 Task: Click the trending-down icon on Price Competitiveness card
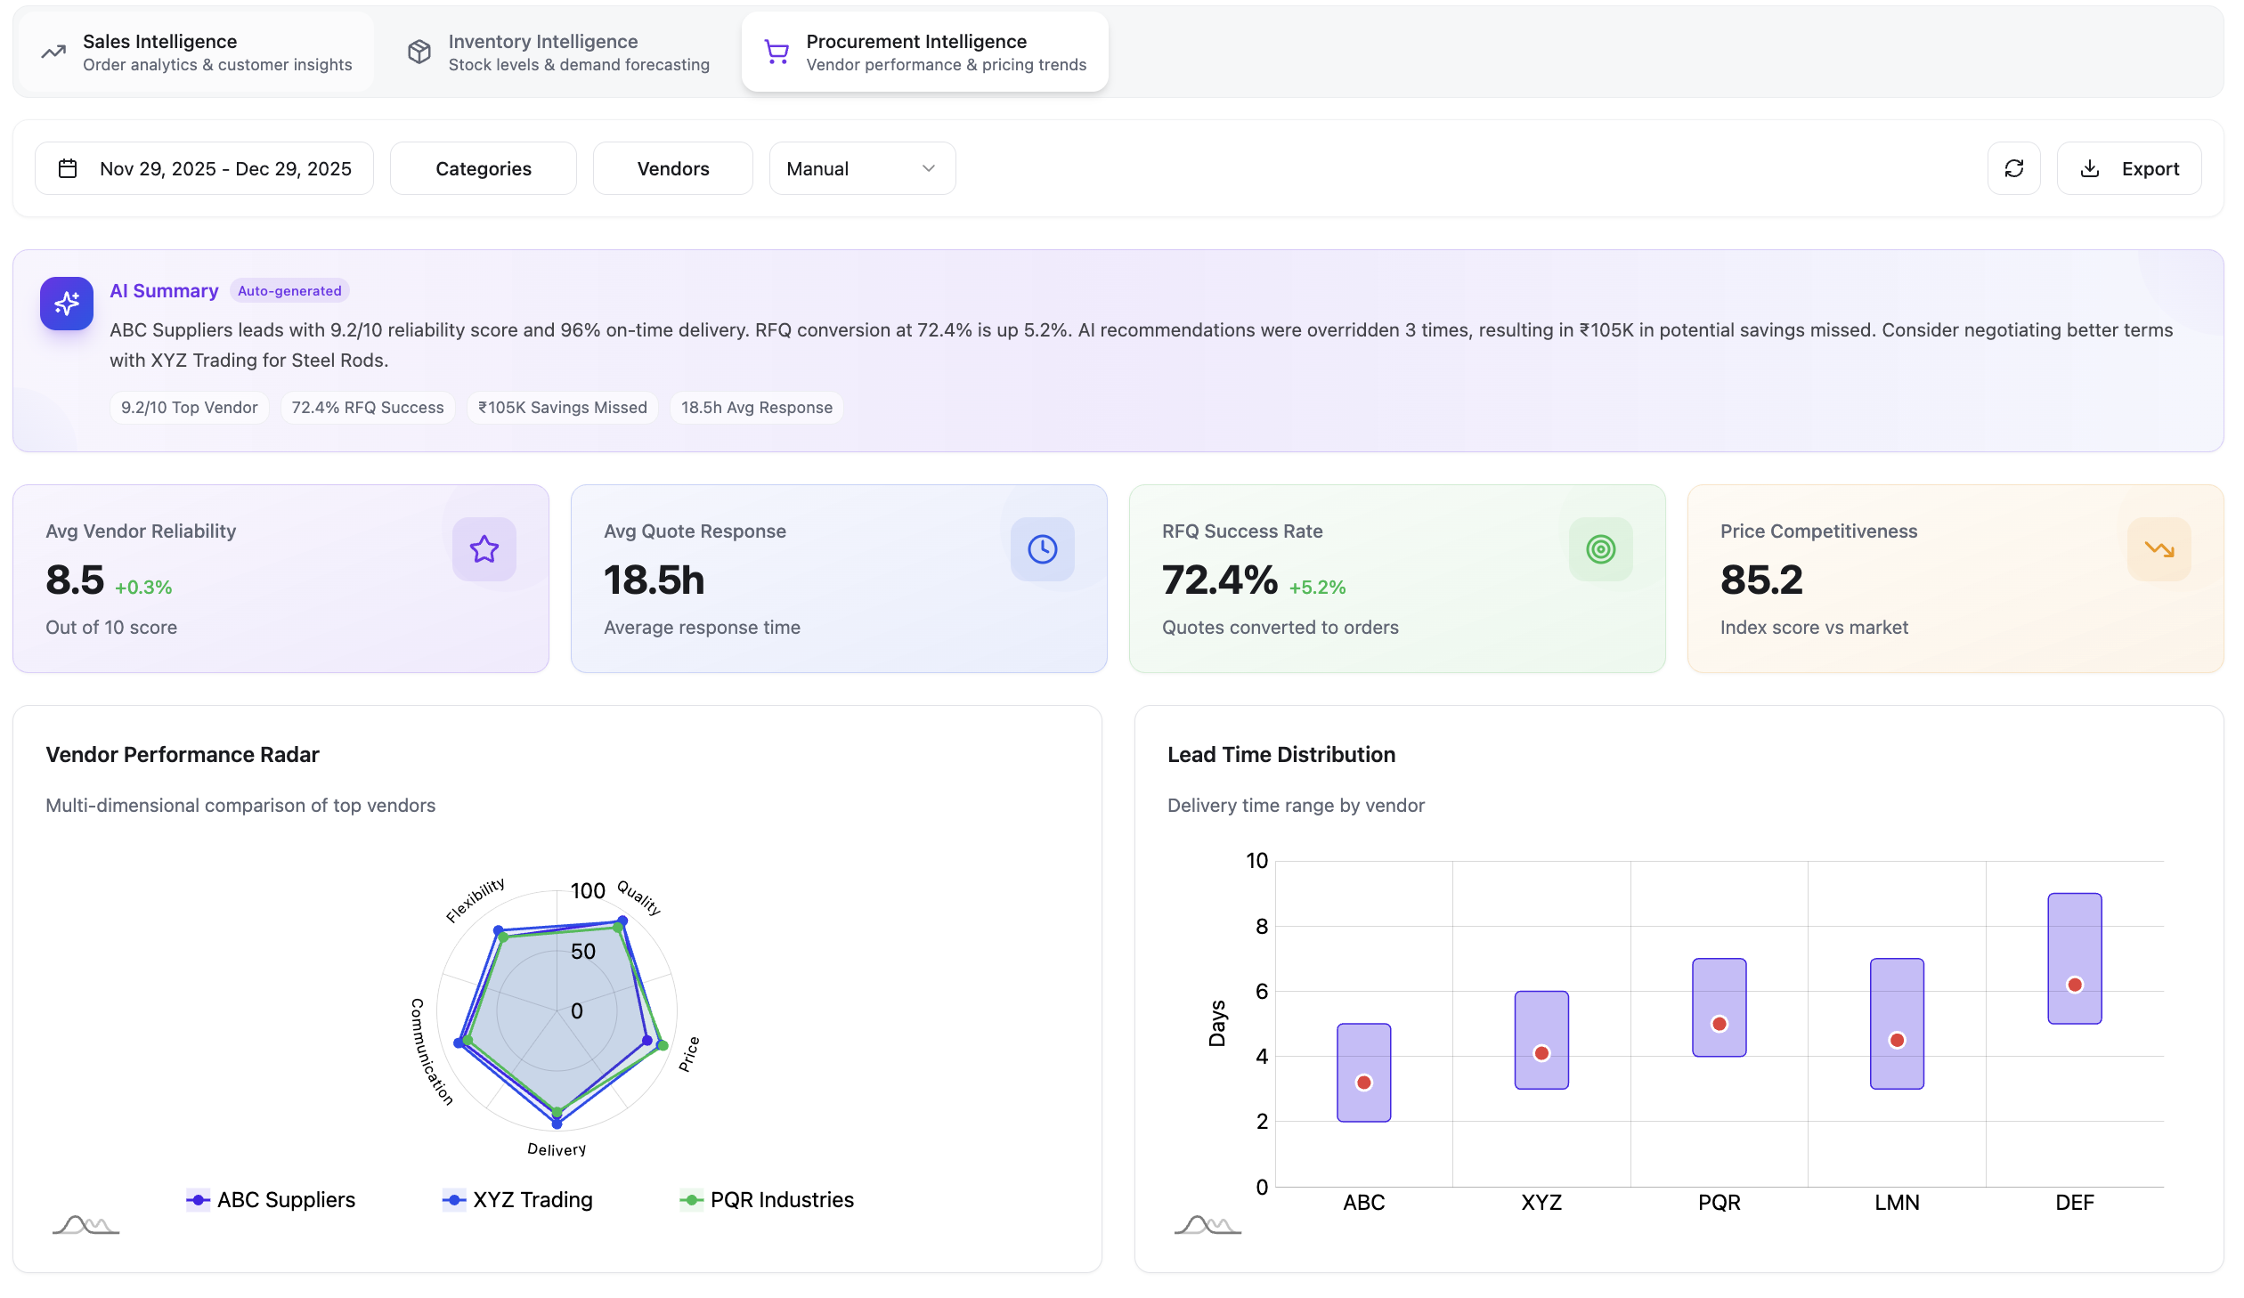2159,549
